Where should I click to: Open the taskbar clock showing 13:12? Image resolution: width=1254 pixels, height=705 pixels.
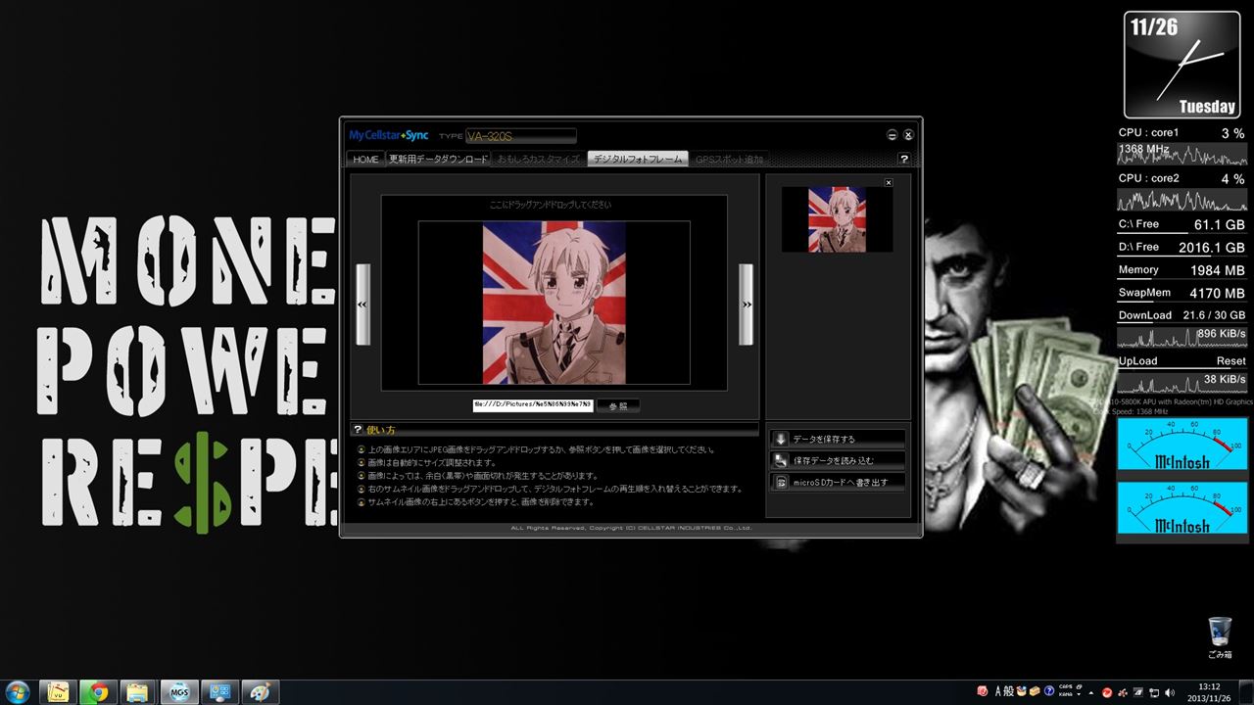click(1210, 692)
